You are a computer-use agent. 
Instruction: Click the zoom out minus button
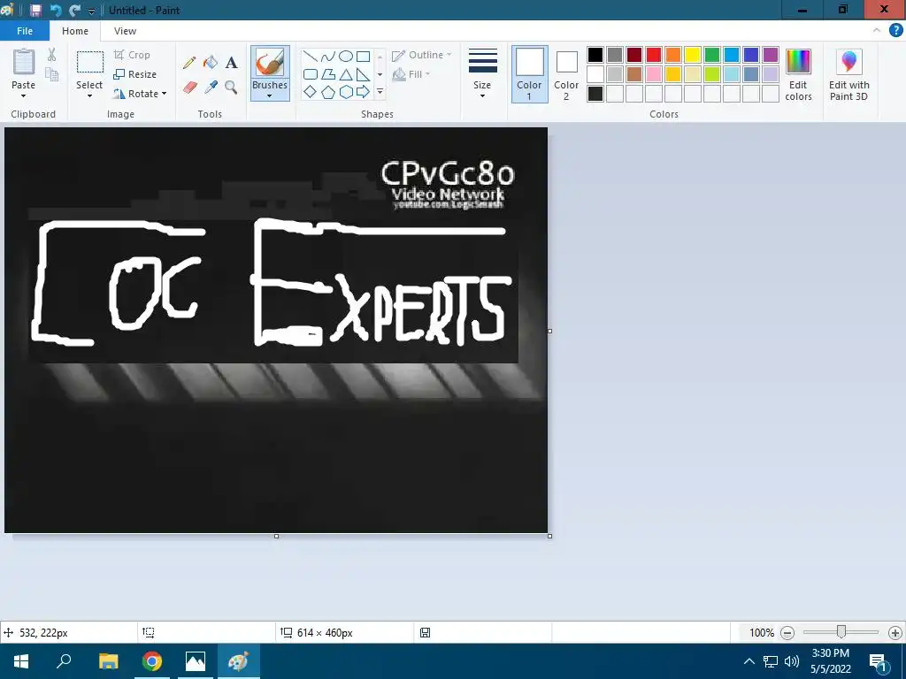pos(787,633)
